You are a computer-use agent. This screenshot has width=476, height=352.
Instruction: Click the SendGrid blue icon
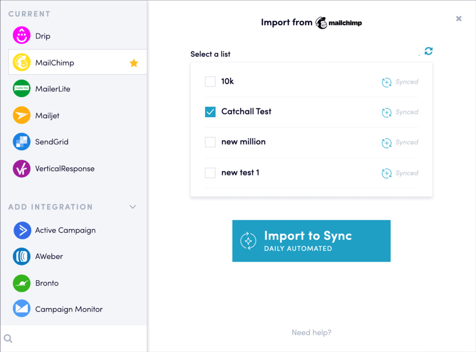tap(22, 142)
